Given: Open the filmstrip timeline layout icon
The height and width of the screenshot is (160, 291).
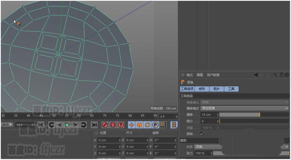Looking at the screenshot, I should pyautogui.click(x=174, y=125).
